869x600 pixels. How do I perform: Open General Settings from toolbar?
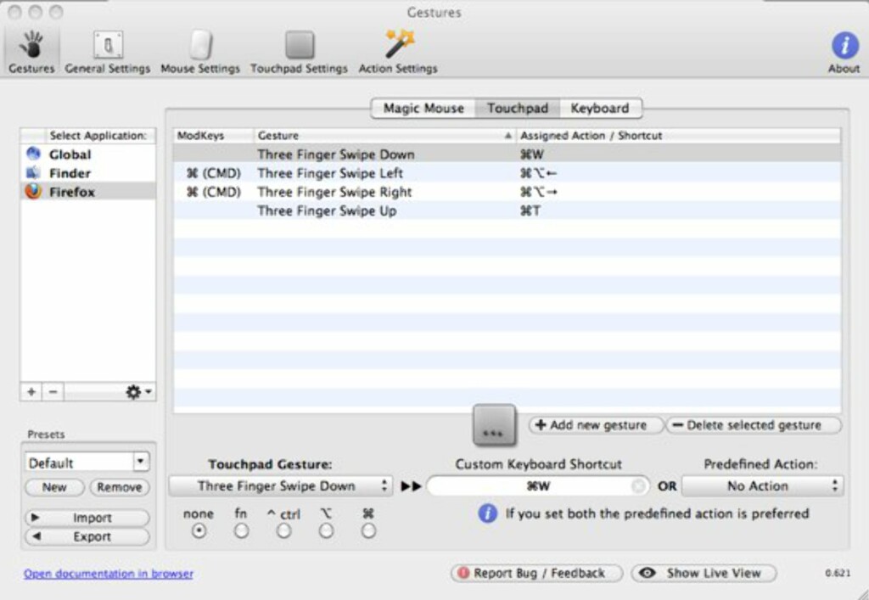[x=108, y=52]
